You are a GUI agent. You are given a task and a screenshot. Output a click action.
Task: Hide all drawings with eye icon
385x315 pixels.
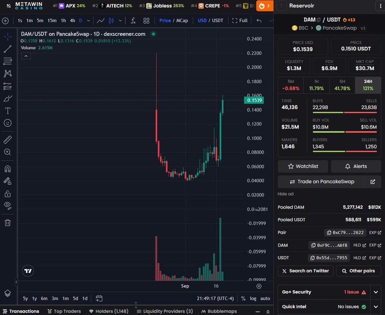8,206
